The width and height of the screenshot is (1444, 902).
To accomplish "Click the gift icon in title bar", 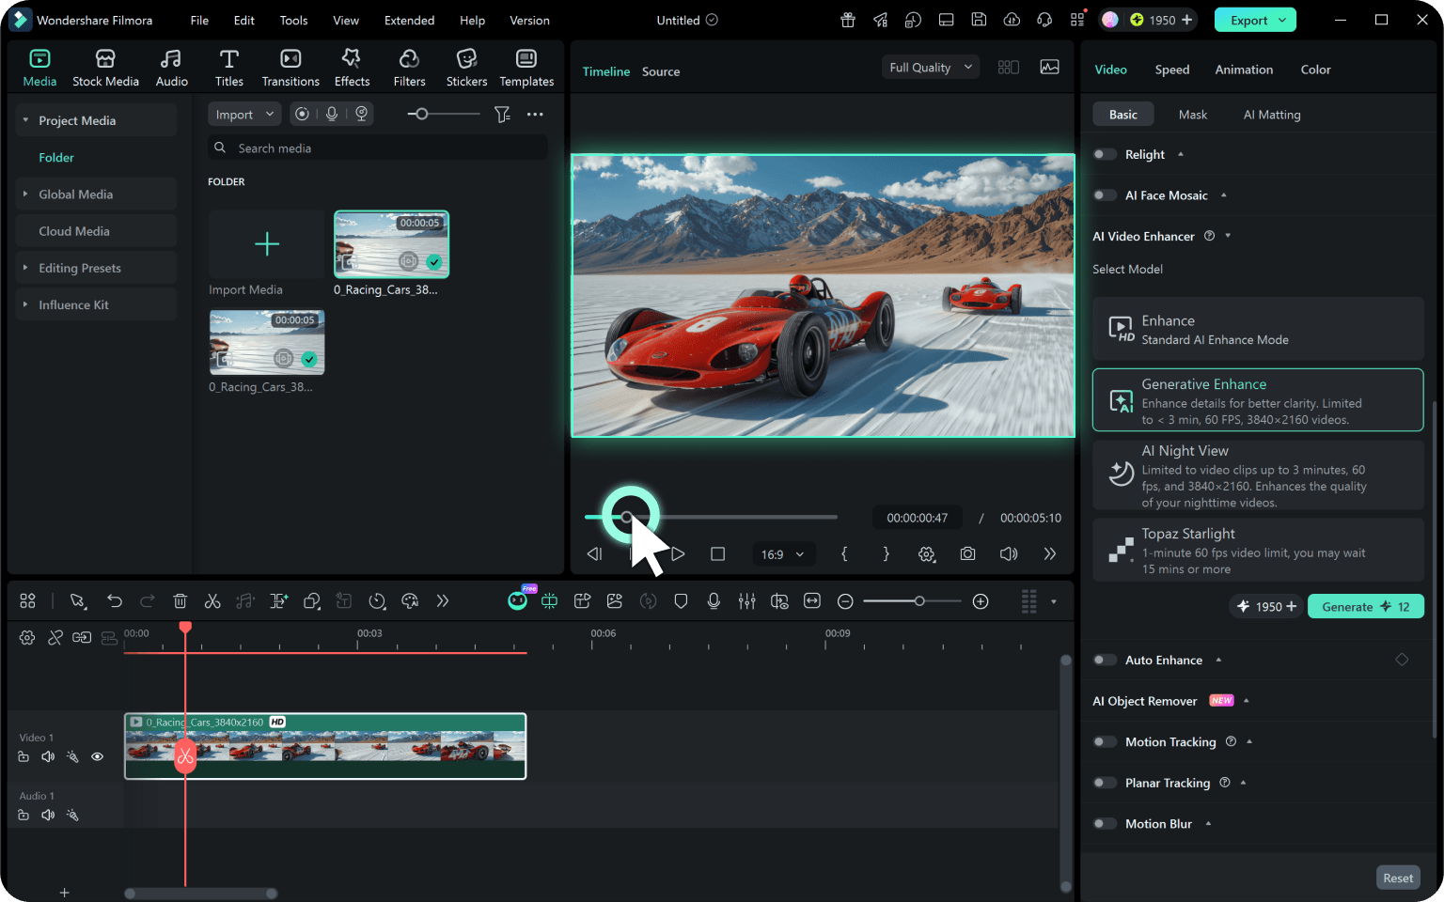I will [848, 20].
